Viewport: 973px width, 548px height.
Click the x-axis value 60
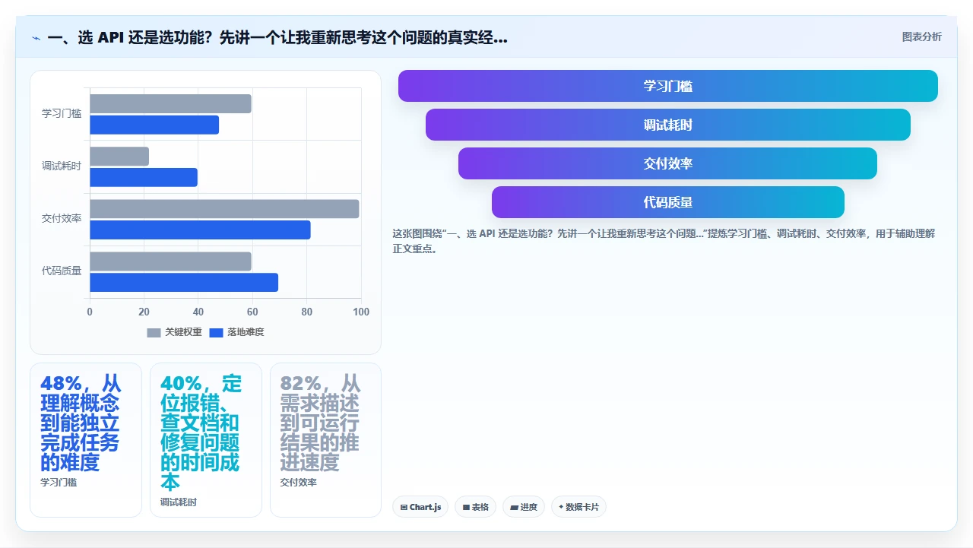pos(252,312)
